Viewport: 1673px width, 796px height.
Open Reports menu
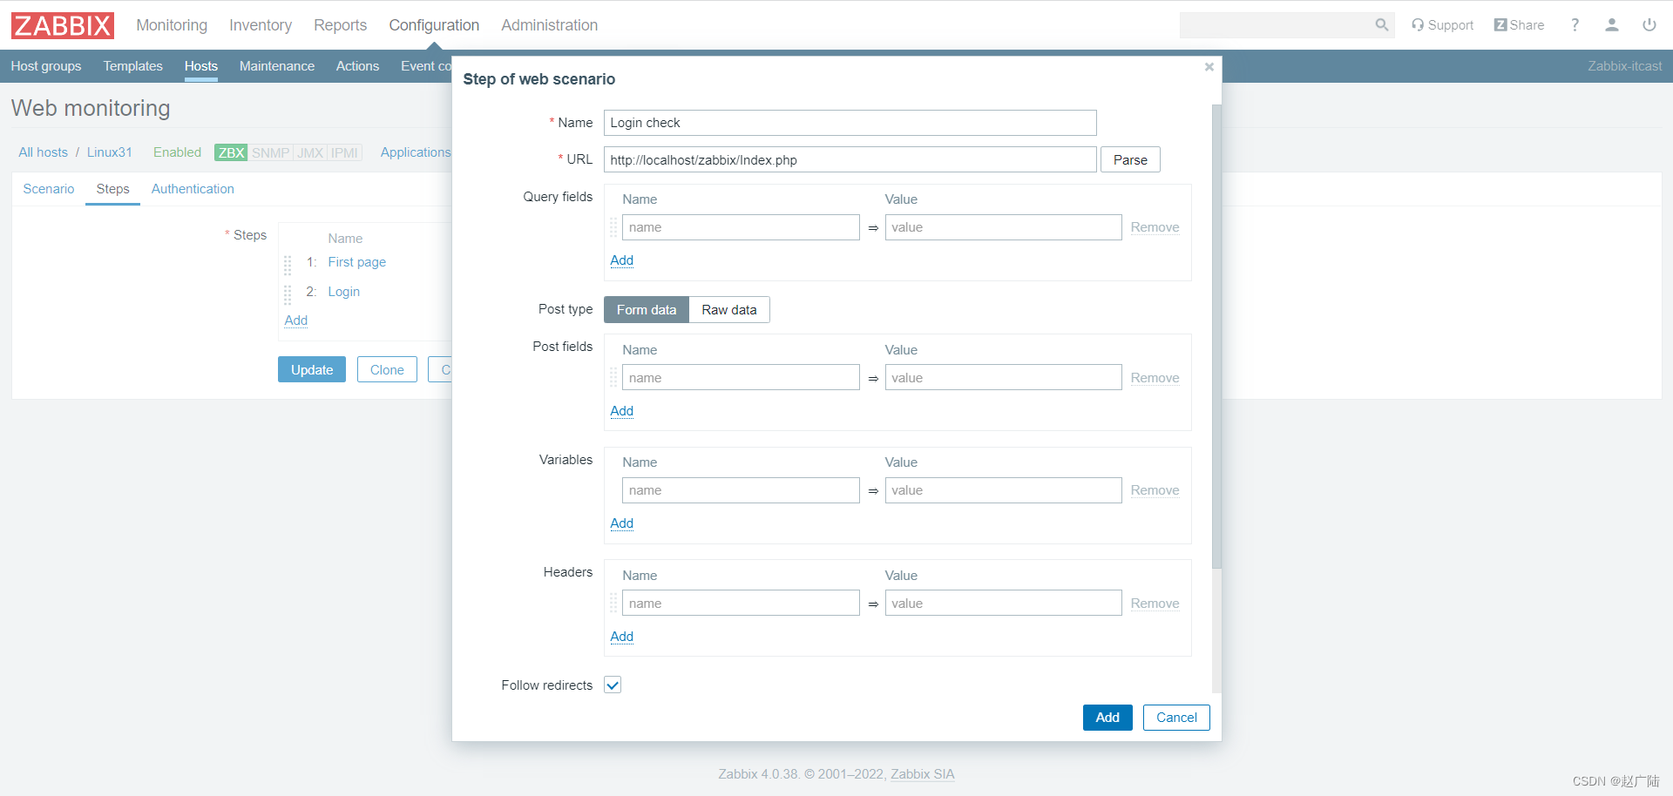[x=340, y=25]
